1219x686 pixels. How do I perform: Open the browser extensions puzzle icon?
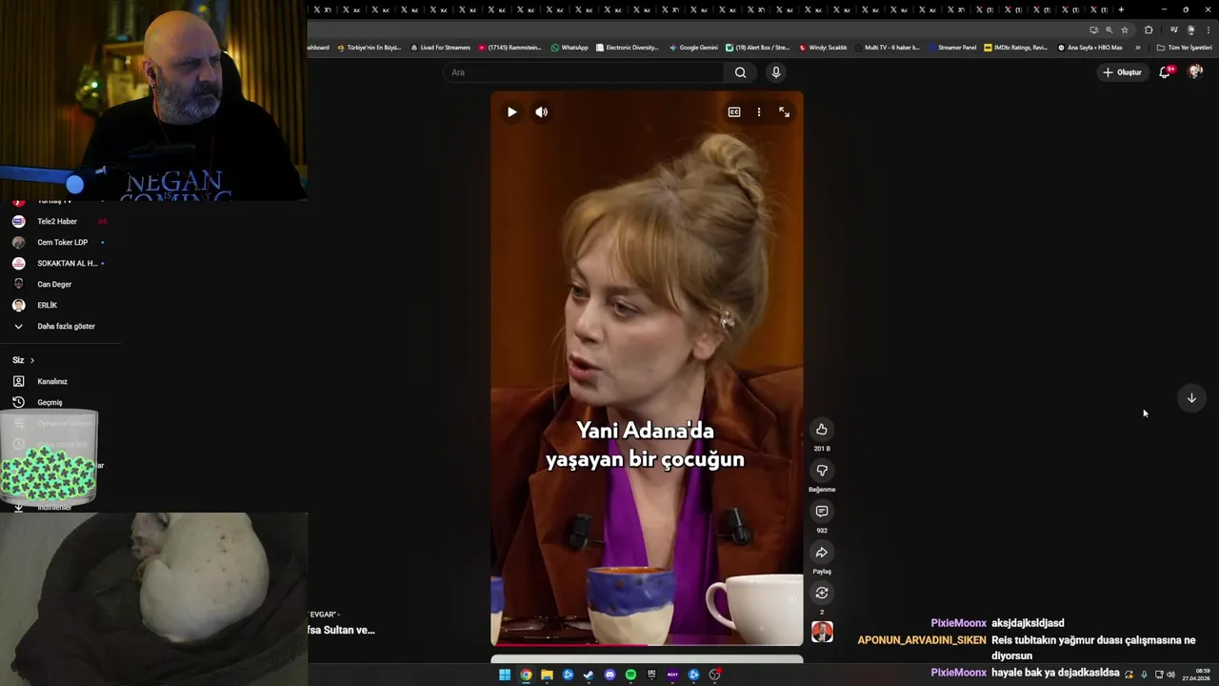click(1149, 30)
